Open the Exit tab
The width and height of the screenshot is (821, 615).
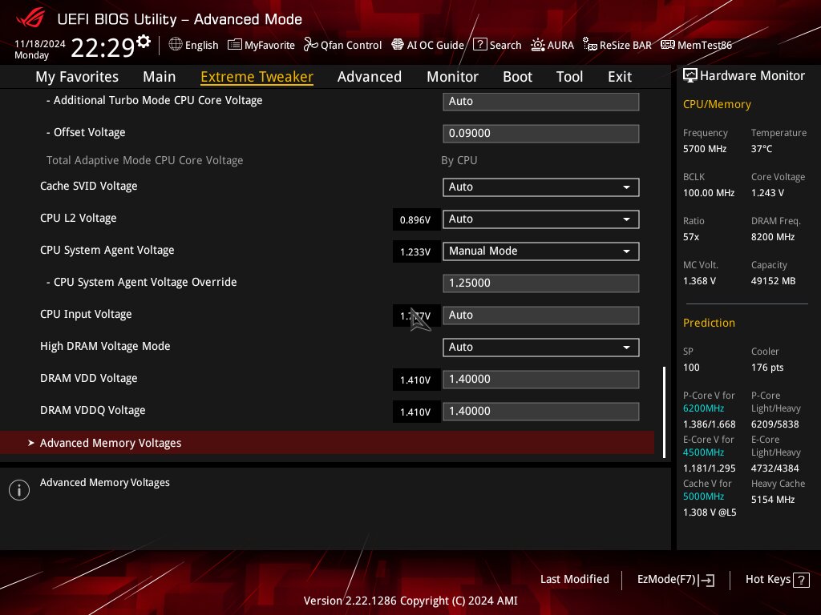pyautogui.click(x=620, y=77)
